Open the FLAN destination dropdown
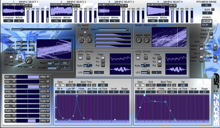This screenshot has height=128, width=220. (48, 101)
